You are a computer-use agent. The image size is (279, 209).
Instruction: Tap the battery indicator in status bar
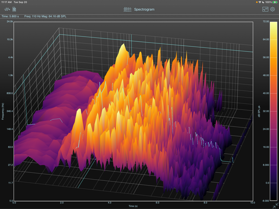pyautogui.click(x=274, y=2)
